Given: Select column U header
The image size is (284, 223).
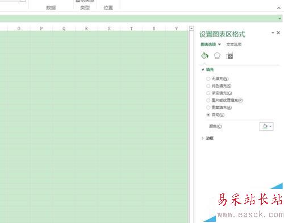Looking at the screenshot, I should [154, 28].
